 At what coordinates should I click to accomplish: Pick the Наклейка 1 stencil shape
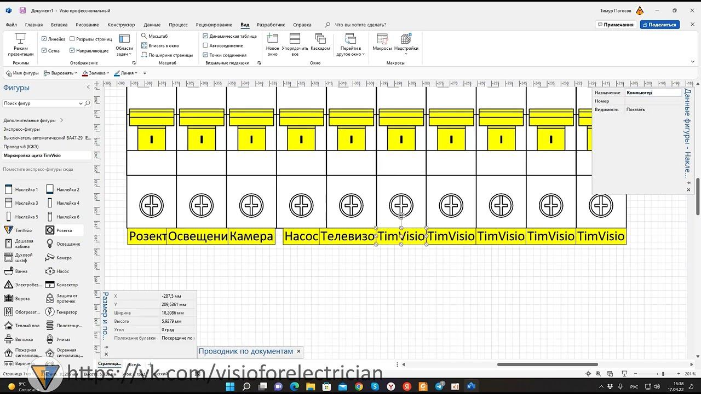coord(22,189)
